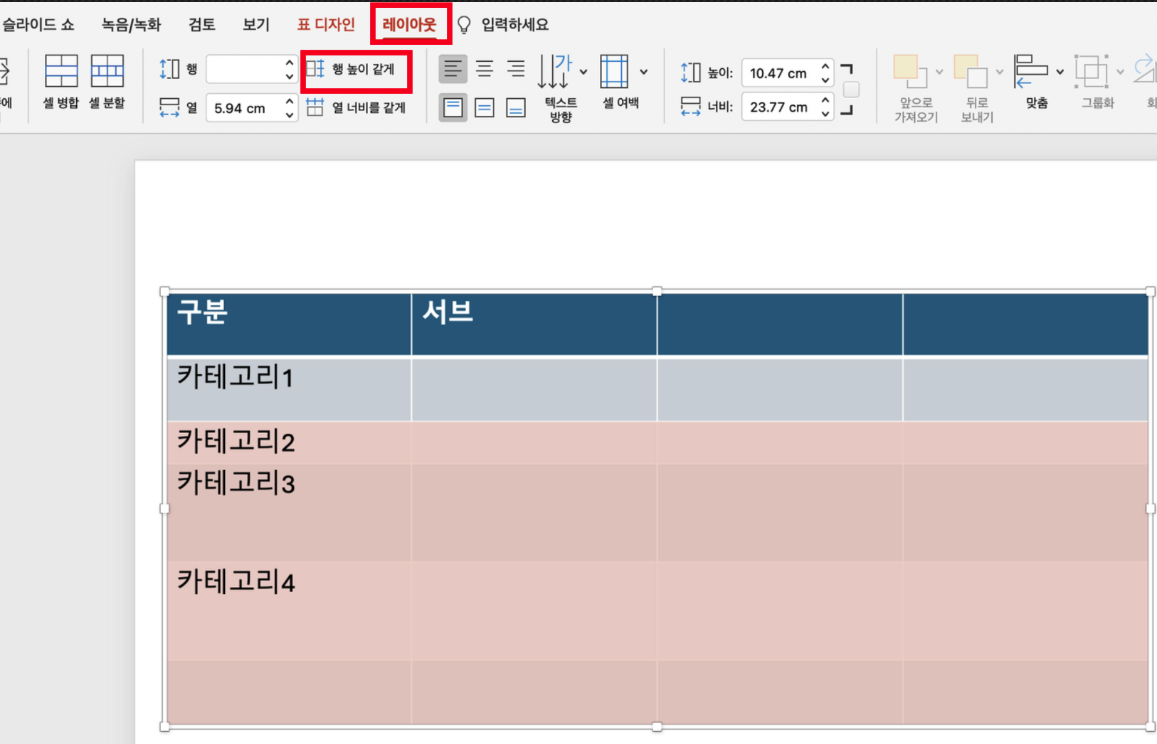Select the 카테고리2 cell
This screenshot has height=744, width=1157.
point(289,443)
